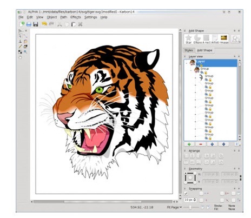Click the New document toolbar icon
This screenshot has width=251, height=218.
coord(22,24)
